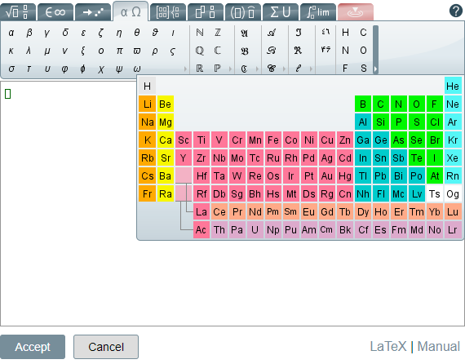This screenshot has height=364, width=465.
Task: Insert the double-struck N naturals symbol
Action: point(200,33)
